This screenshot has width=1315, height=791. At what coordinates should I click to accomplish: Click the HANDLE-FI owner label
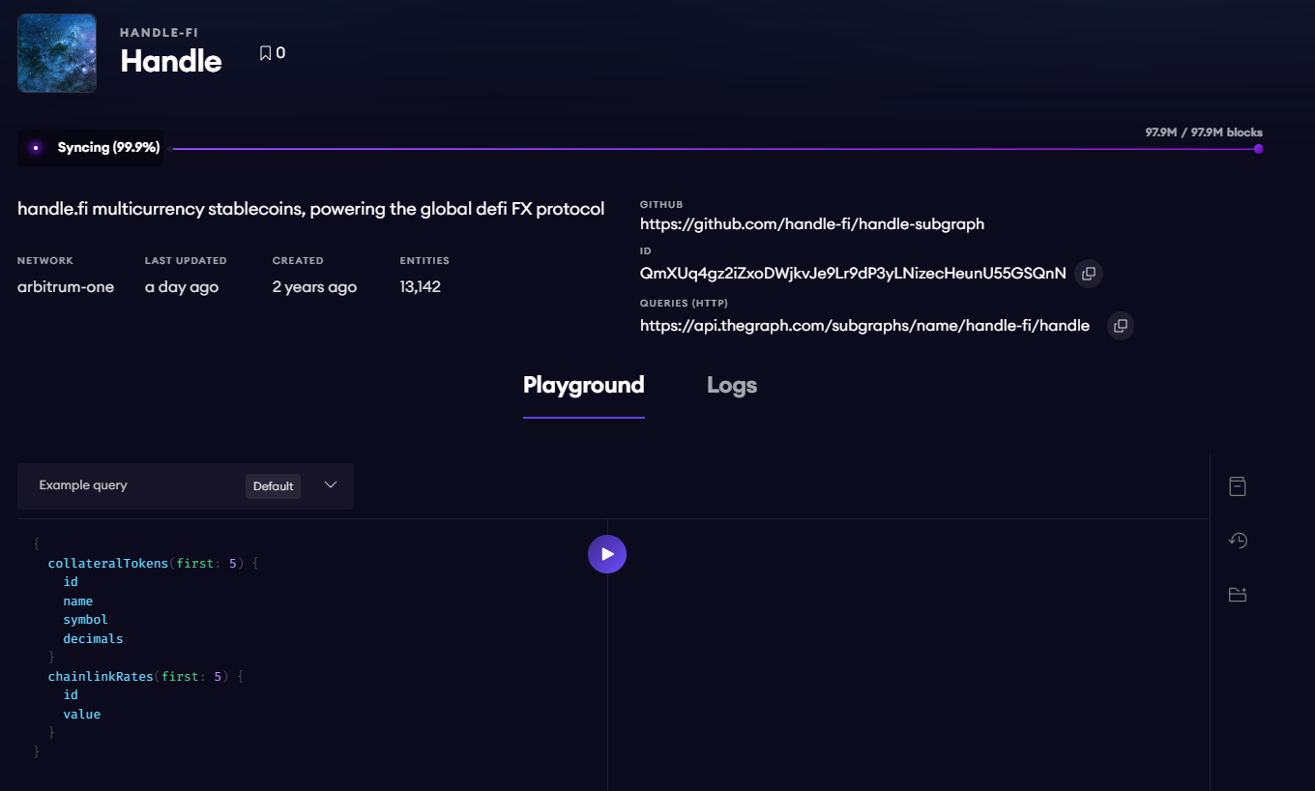pos(159,33)
